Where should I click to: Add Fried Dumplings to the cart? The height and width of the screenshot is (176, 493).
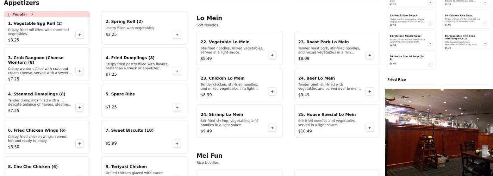177,71
